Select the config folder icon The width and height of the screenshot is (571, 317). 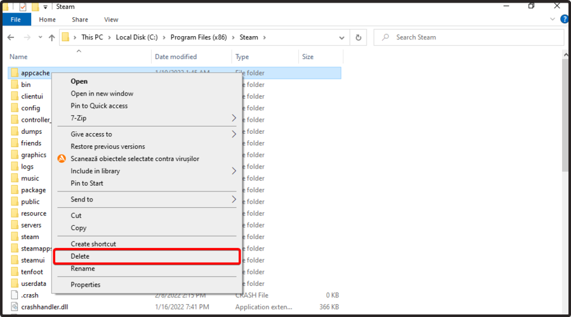tap(15, 108)
